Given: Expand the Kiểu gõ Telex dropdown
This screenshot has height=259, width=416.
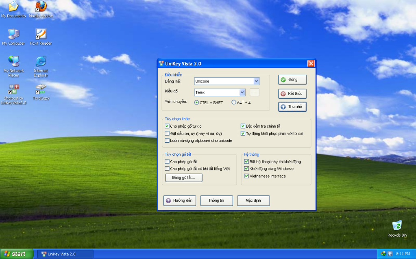Looking at the screenshot, I should [x=242, y=92].
